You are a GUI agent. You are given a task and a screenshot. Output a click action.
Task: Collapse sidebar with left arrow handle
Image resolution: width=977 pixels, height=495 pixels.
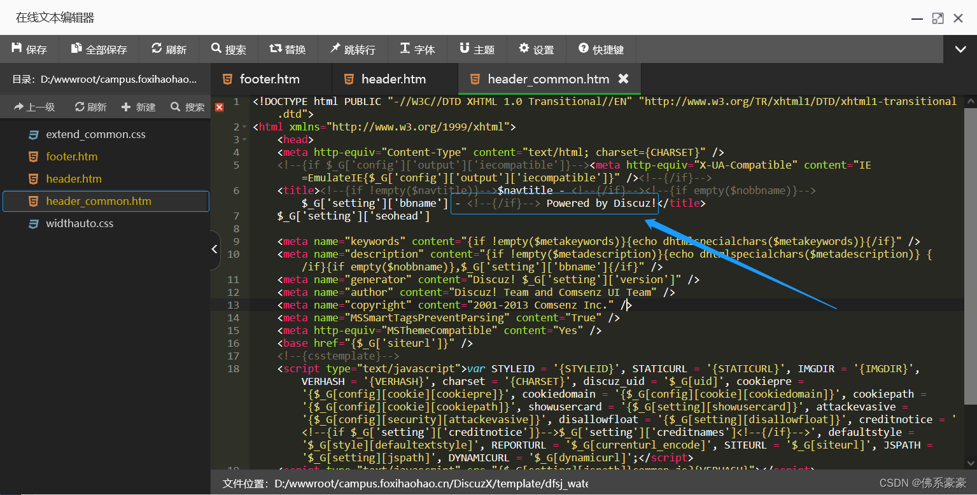pyautogui.click(x=214, y=249)
